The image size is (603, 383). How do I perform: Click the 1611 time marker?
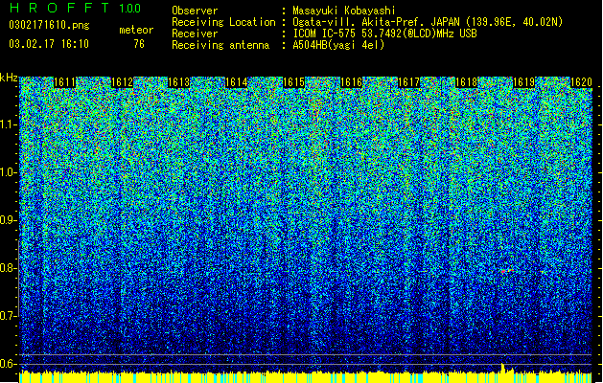coord(64,82)
